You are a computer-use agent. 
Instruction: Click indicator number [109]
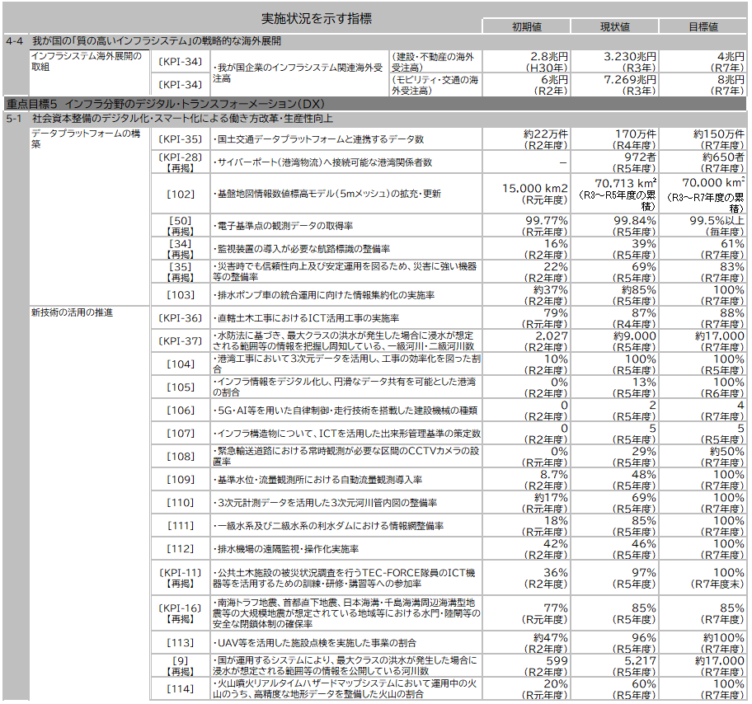coord(181,480)
